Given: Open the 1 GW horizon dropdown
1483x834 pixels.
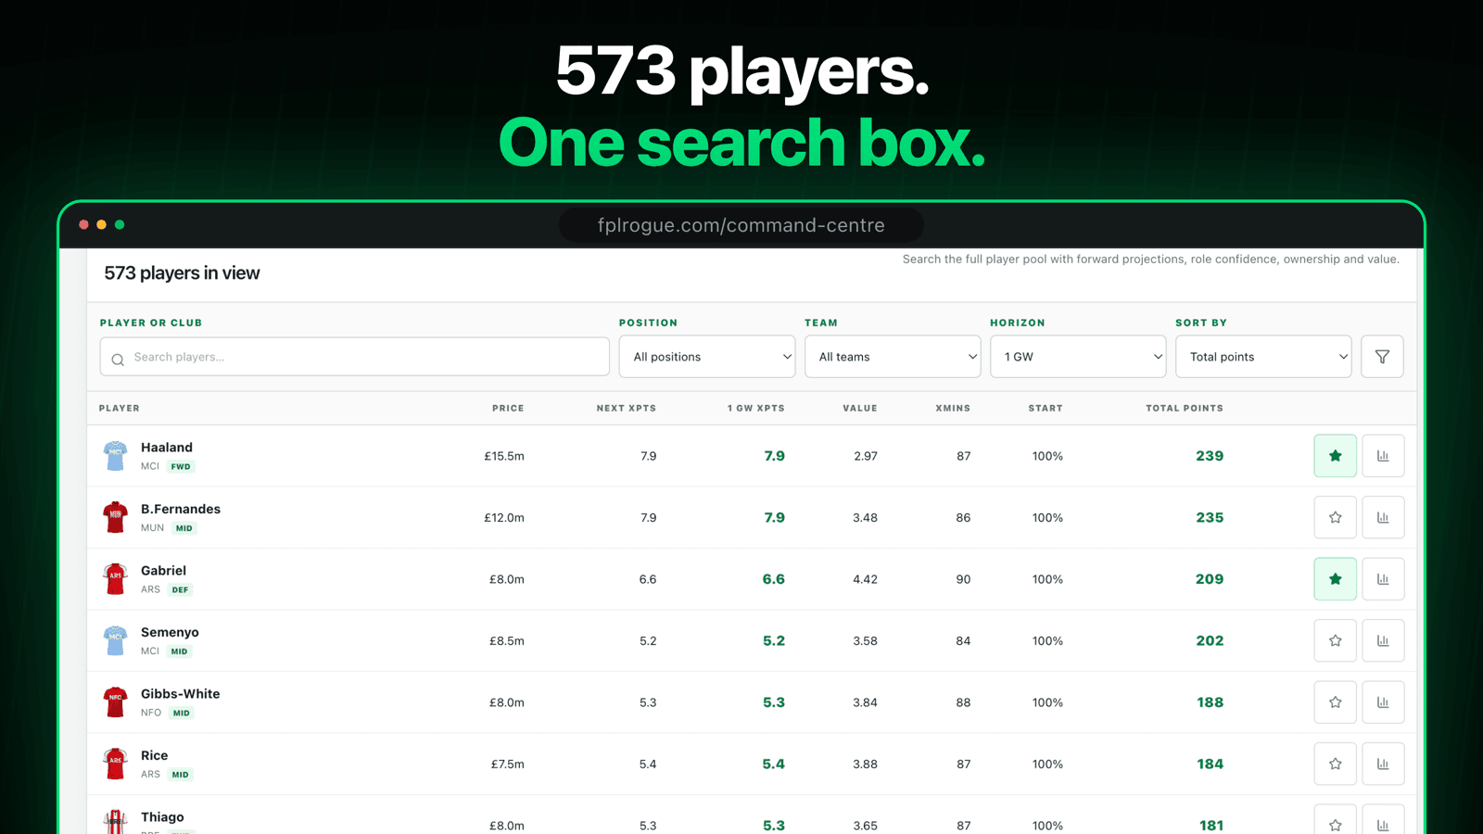Looking at the screenshot, I should point(1078,357).
